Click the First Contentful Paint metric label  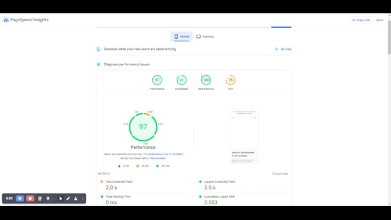pyautogui.click(x=119, y=182)
